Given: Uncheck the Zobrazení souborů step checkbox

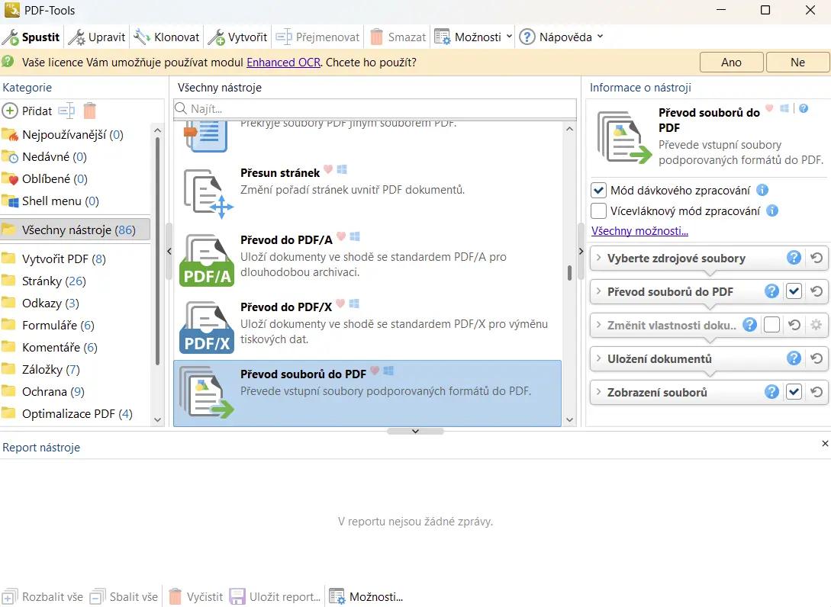Looking at the screenshot, I should pyautogui.click(x=794, y=392).
